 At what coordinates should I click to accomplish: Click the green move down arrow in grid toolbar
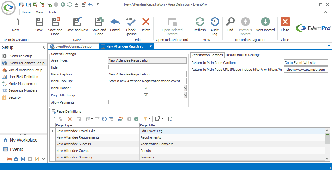pos(136,119)
